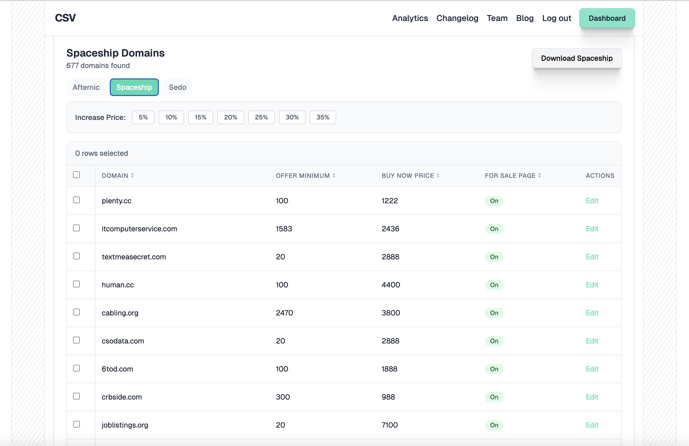Click the Download Spaceship button
The width and height of the screenshot is (689, 446).
point(577,58)
